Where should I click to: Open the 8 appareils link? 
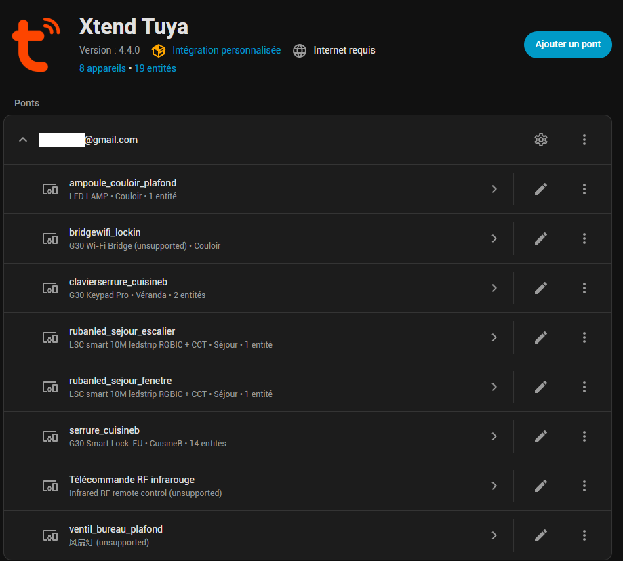point(102,68)
